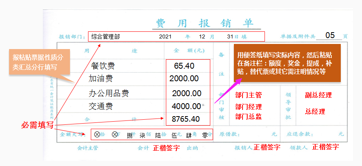The width and height of the screenshot is (362, 166).
Task: Click the amount 4000.00
Action: pyautogui.click(x=186, y=106)
